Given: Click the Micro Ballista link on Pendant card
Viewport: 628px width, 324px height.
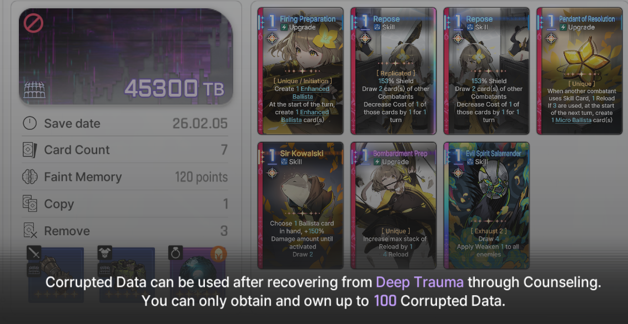Looking at the screenshot, I should 573,120.
